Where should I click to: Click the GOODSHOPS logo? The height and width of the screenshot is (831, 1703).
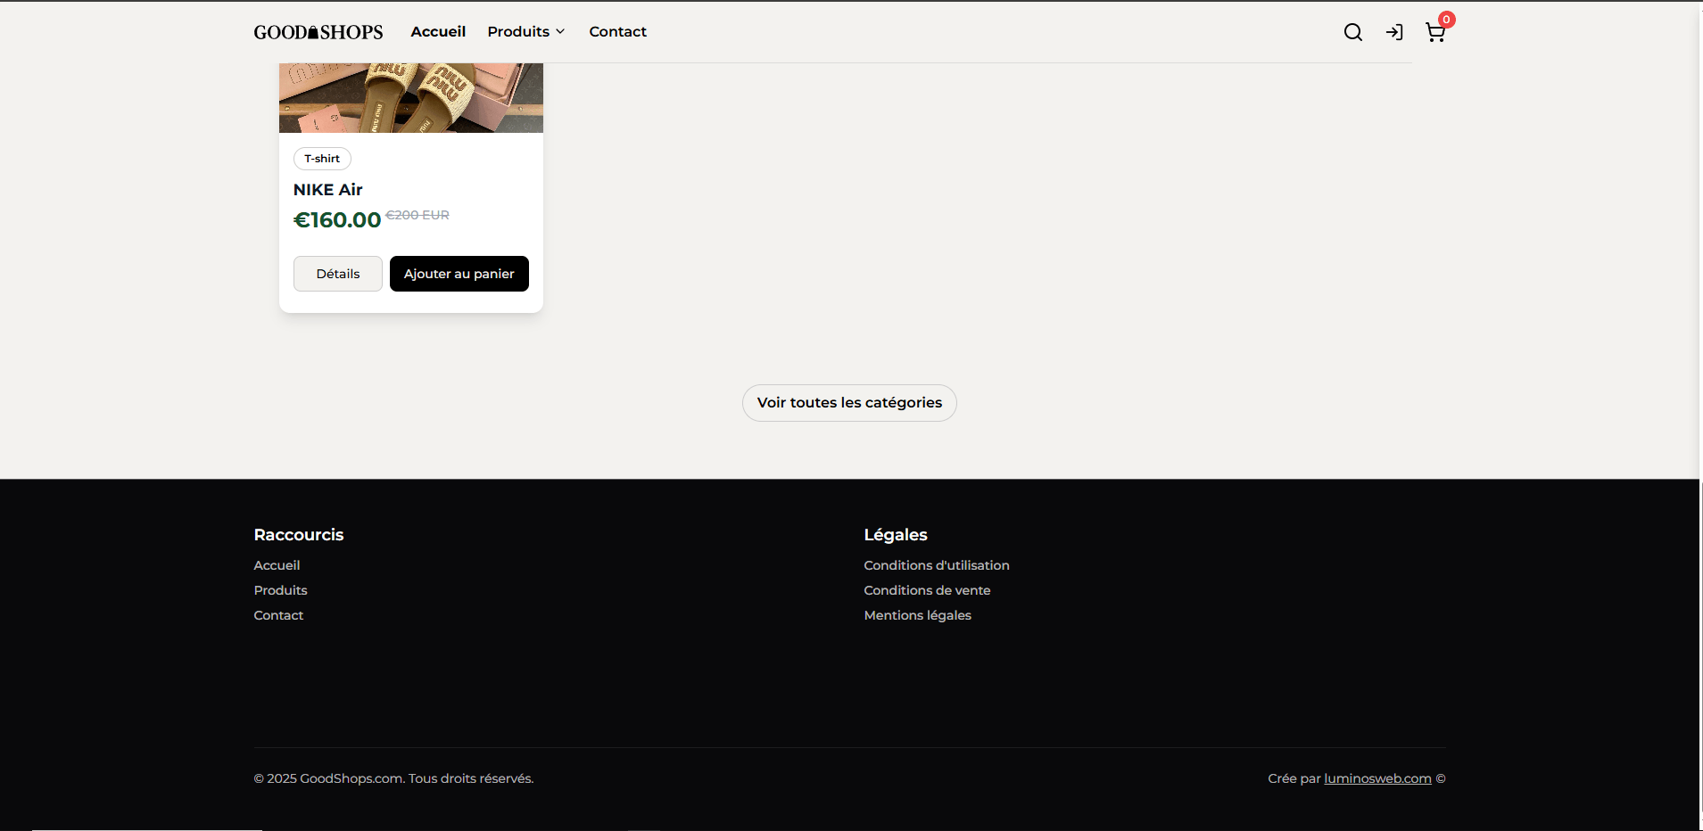(318, 31)
